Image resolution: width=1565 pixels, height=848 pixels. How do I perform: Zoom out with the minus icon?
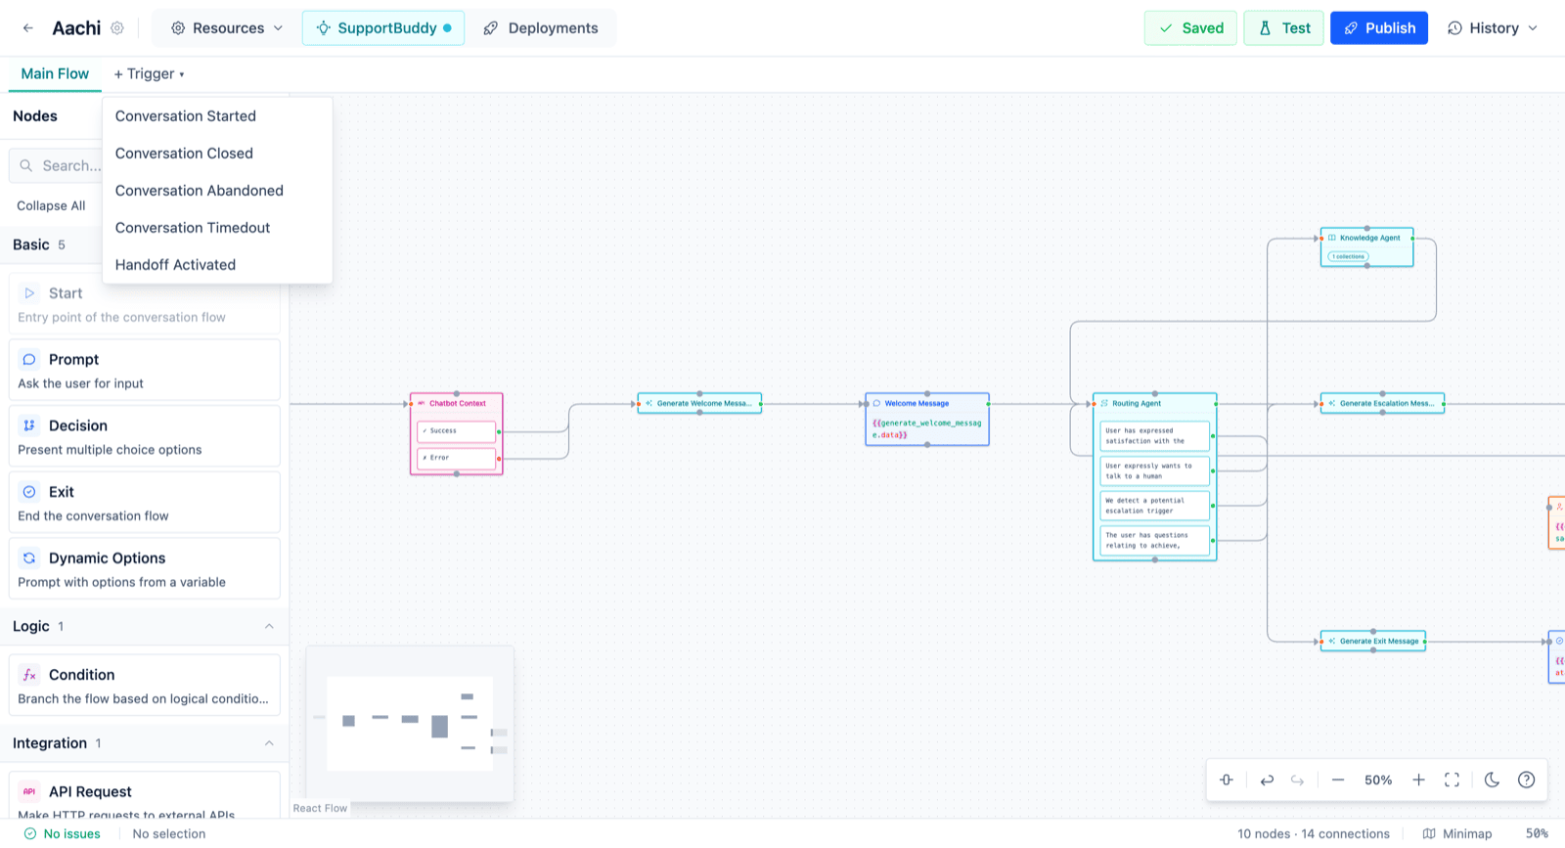click(1338, 781)
